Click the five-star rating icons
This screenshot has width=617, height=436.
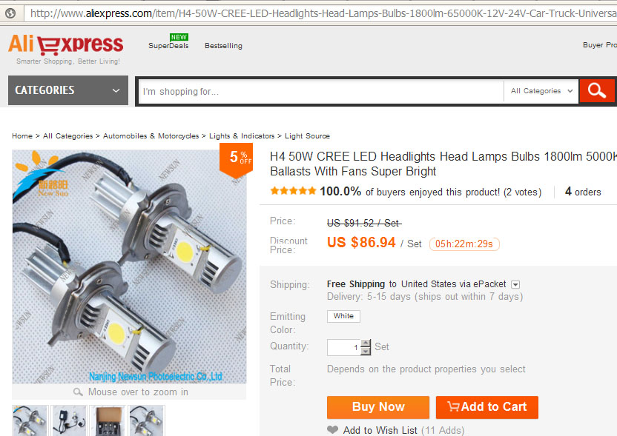point(293,191)
